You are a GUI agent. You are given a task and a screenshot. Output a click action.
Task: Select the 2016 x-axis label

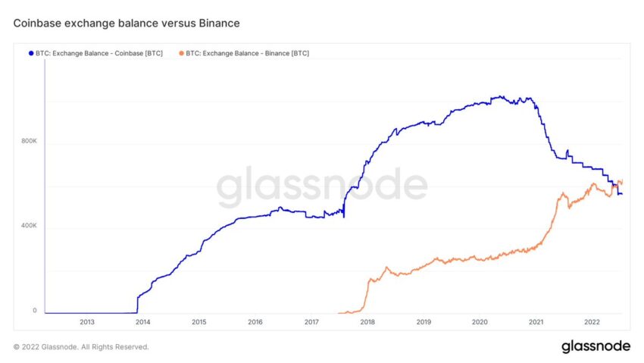point(255,322)
